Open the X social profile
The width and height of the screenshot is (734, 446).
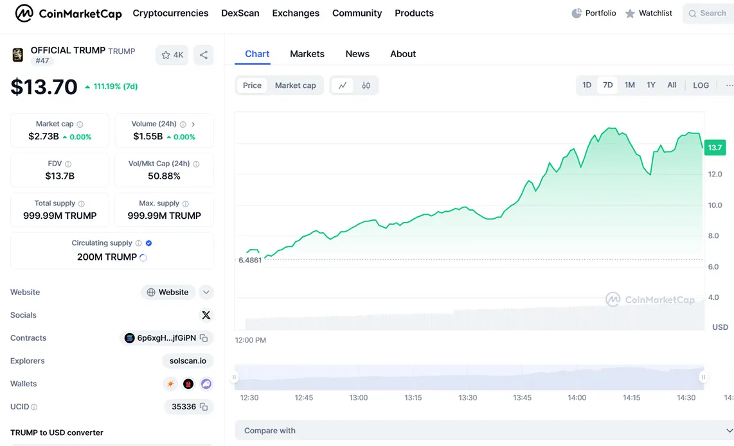(206, 315)
